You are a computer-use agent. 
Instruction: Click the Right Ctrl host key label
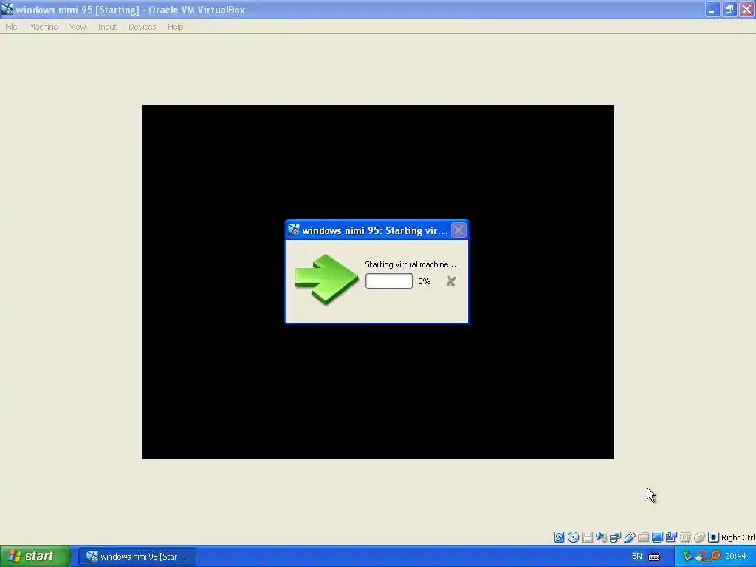738,537
